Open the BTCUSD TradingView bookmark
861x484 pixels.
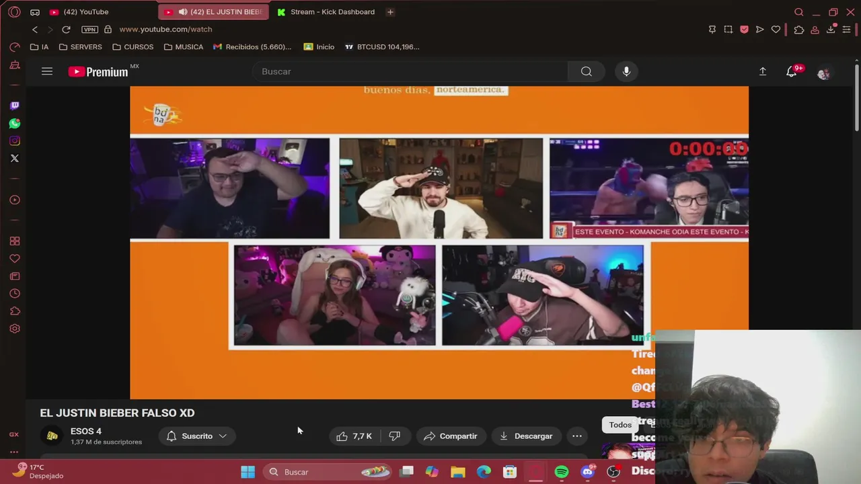point(382,47)
